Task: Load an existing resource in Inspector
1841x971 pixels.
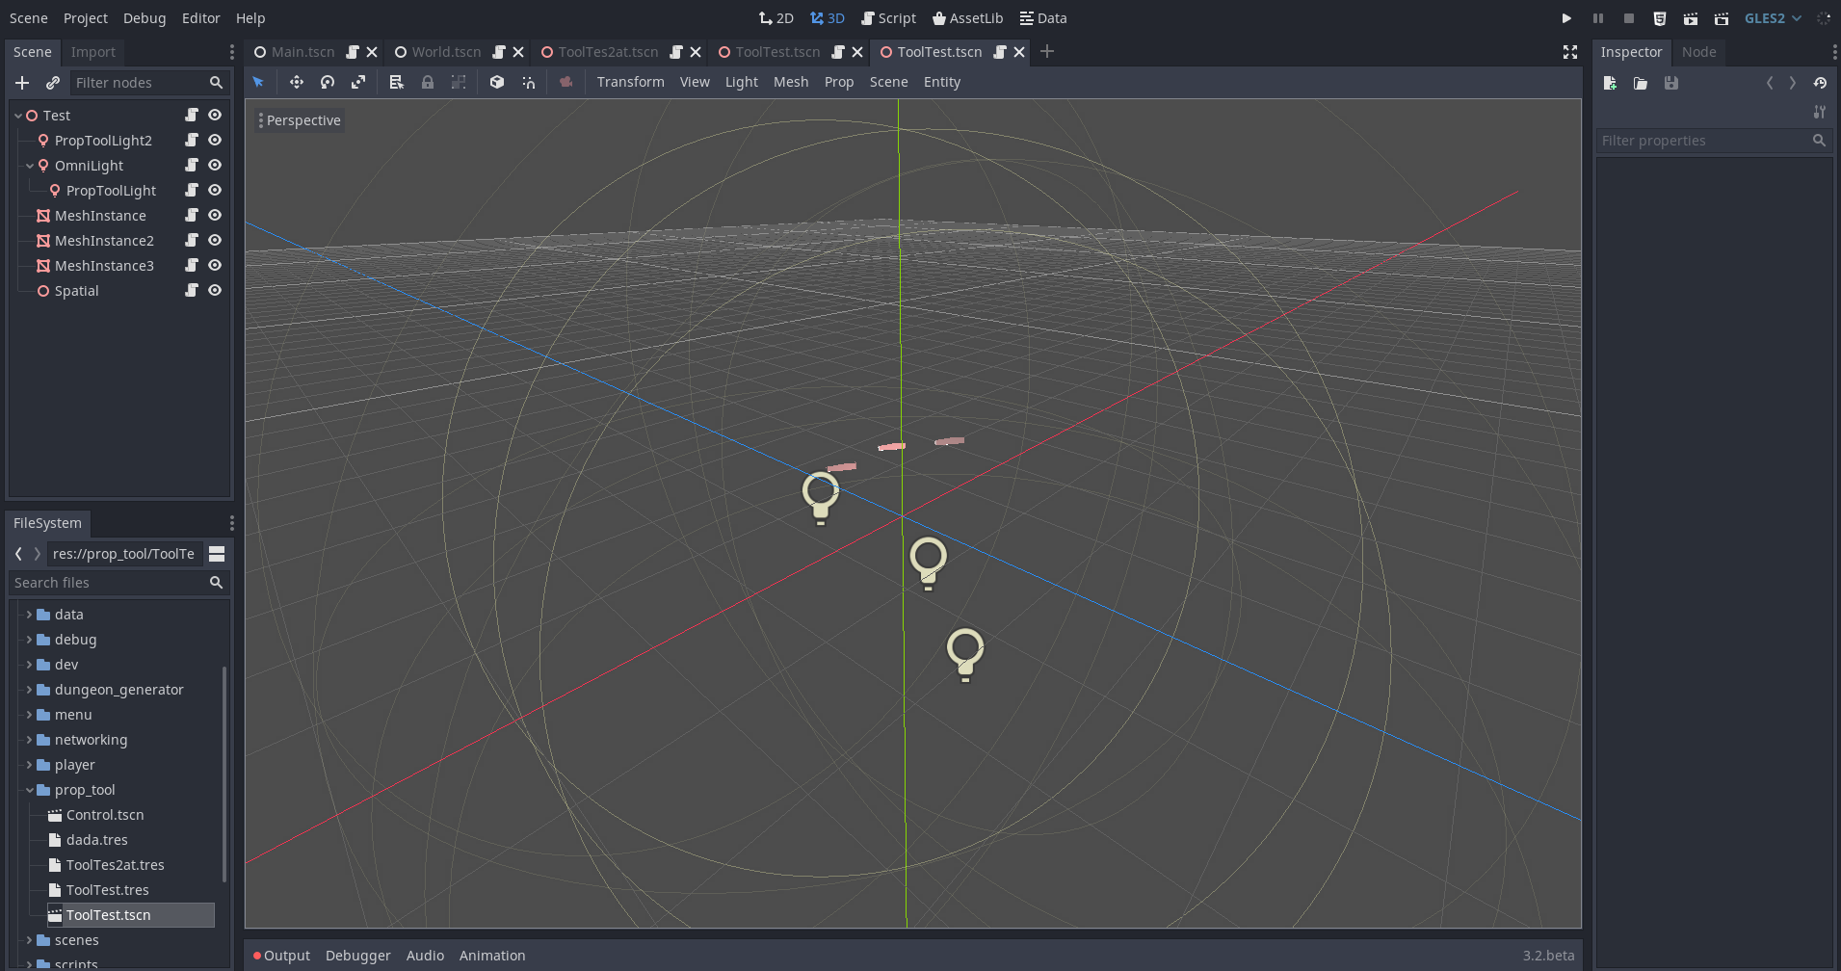Action: 1641,83
